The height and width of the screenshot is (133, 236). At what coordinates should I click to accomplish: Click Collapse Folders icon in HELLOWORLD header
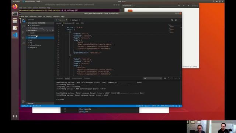[x=53, y=30]
